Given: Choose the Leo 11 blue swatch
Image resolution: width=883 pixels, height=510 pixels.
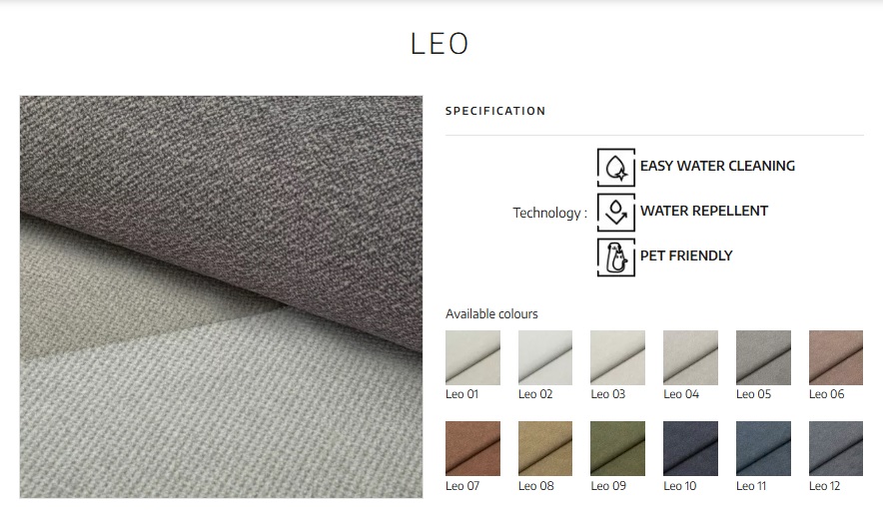Looking at the screenshot, I should [763, 448].
